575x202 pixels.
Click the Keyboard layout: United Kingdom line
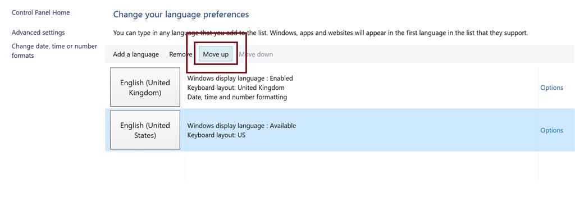236,88
